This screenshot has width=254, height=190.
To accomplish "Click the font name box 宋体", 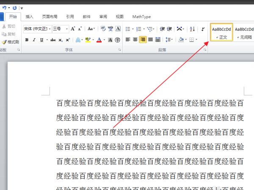I will pos(36,29).
